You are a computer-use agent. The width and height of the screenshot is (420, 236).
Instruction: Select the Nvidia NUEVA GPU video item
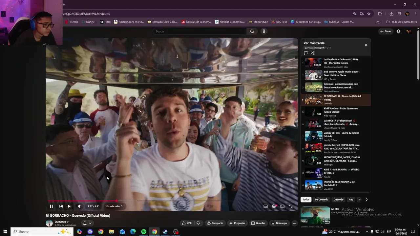[336, 148]
